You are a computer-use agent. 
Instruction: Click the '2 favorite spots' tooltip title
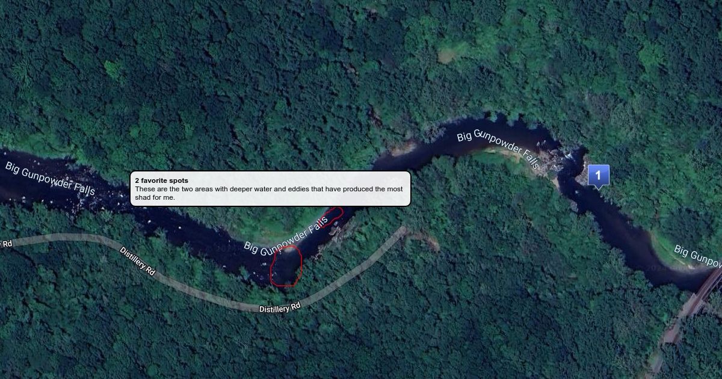[161, 180]
